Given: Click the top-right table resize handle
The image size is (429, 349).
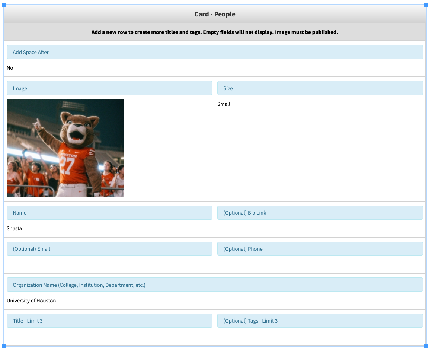Looking at the screenshot, I should (426, 5).
